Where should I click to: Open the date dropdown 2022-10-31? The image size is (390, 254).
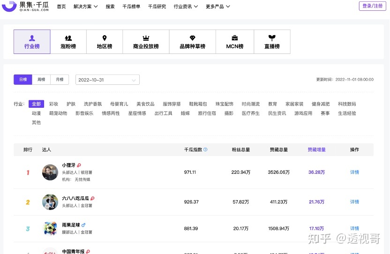[x=107, y=80]
